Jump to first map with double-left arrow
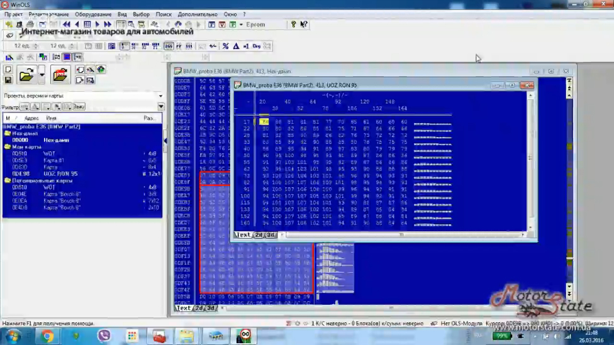 pyautogui.click(x=66, y=25)
